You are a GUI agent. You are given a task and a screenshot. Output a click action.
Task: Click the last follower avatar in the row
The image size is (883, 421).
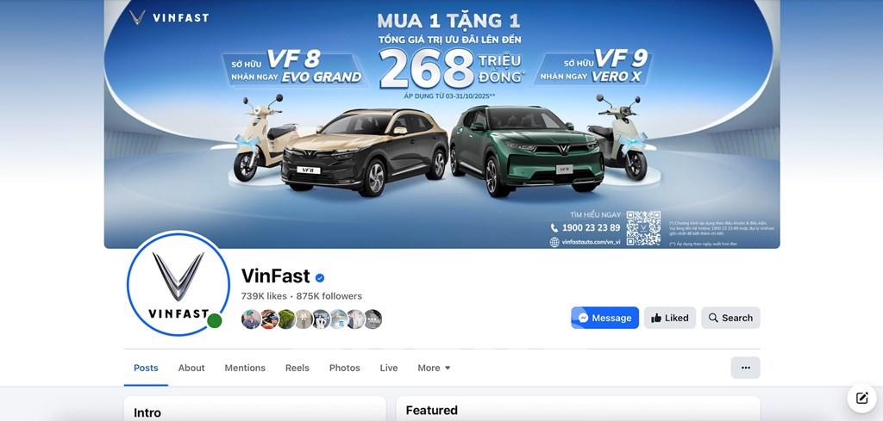pos(373,319)
